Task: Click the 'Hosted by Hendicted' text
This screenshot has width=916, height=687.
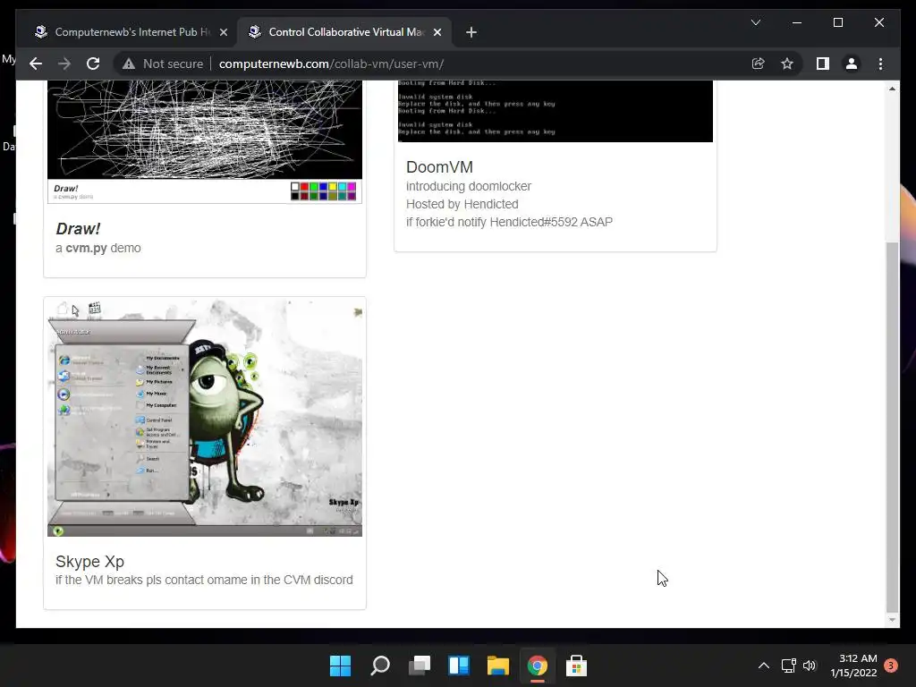Action: pos(462,204)
